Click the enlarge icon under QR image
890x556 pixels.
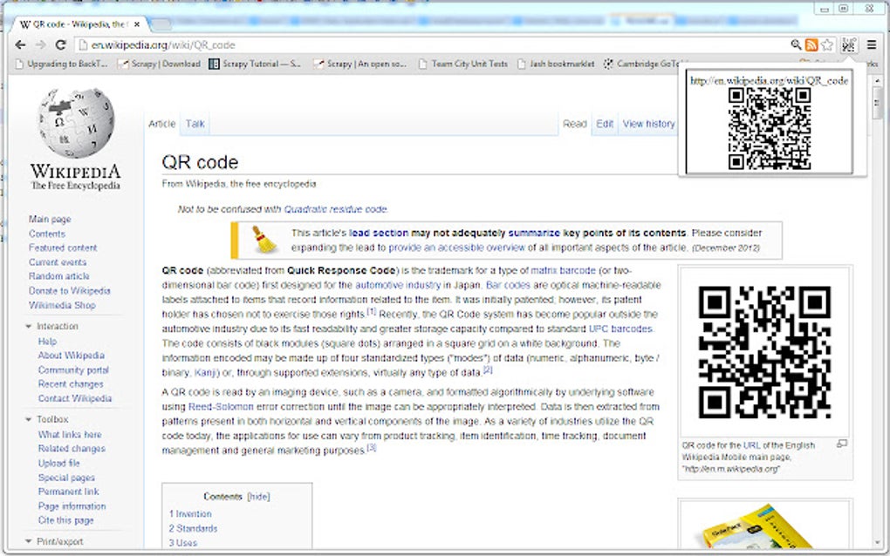click(842, 444)
